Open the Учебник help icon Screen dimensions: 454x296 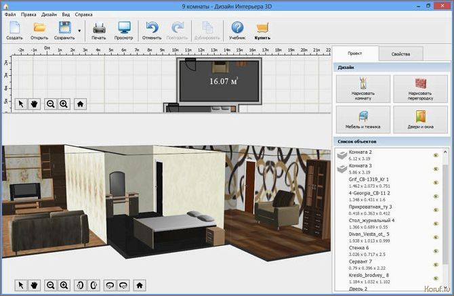point(237,28)
